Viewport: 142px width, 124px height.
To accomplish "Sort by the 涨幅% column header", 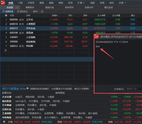I will pos(55,15).
